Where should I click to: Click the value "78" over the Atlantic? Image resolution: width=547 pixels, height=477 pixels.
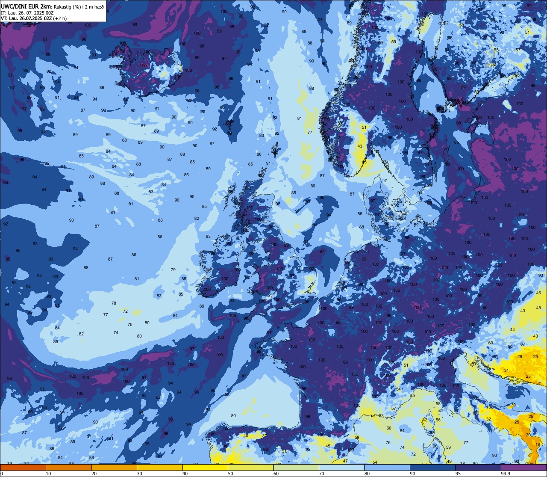coord(114,303)
